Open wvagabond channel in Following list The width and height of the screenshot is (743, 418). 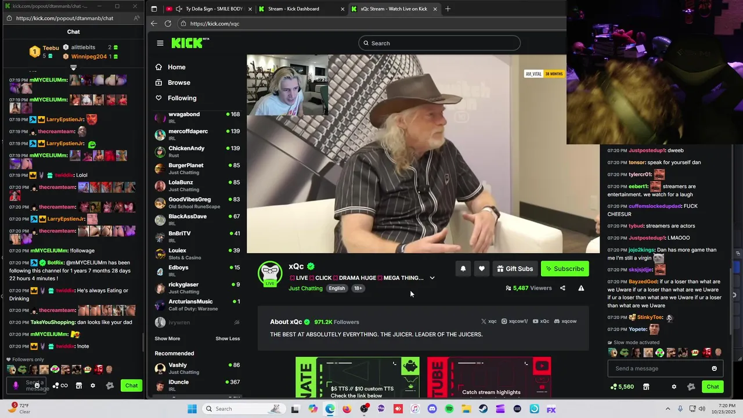197,118
